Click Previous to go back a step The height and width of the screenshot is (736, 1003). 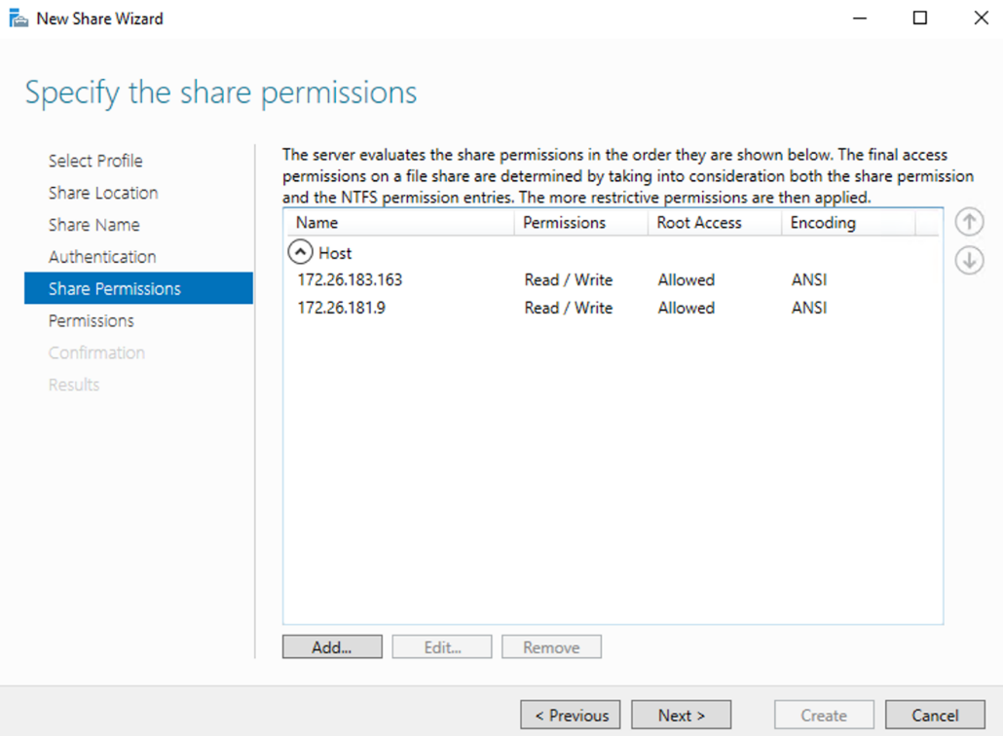click(x=570, y=714)
